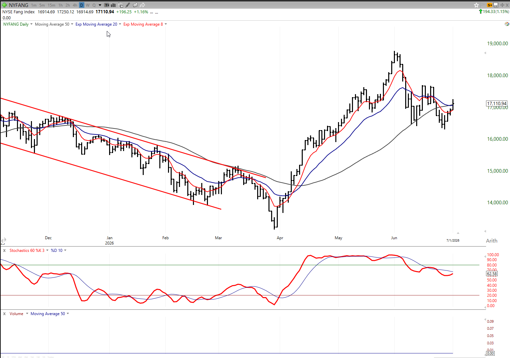The width and height of the screenshot is (510, 358).
Task: Click the add indicator grid icon
Action: click(x=120, y=5)
